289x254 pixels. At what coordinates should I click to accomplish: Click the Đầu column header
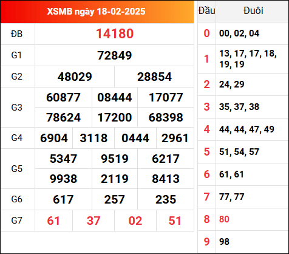(x=206, y=11)
